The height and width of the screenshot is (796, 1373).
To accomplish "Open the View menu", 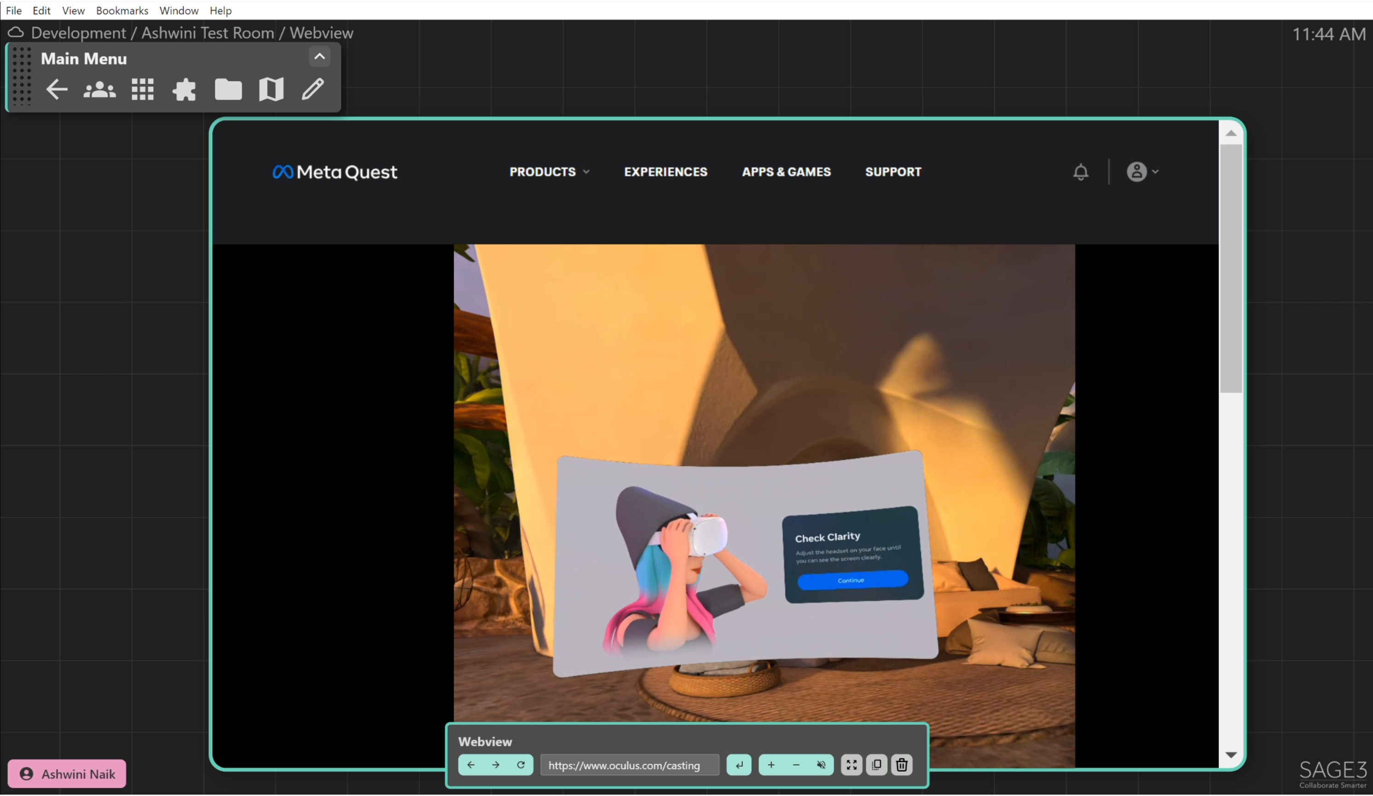I will [73, 10].
